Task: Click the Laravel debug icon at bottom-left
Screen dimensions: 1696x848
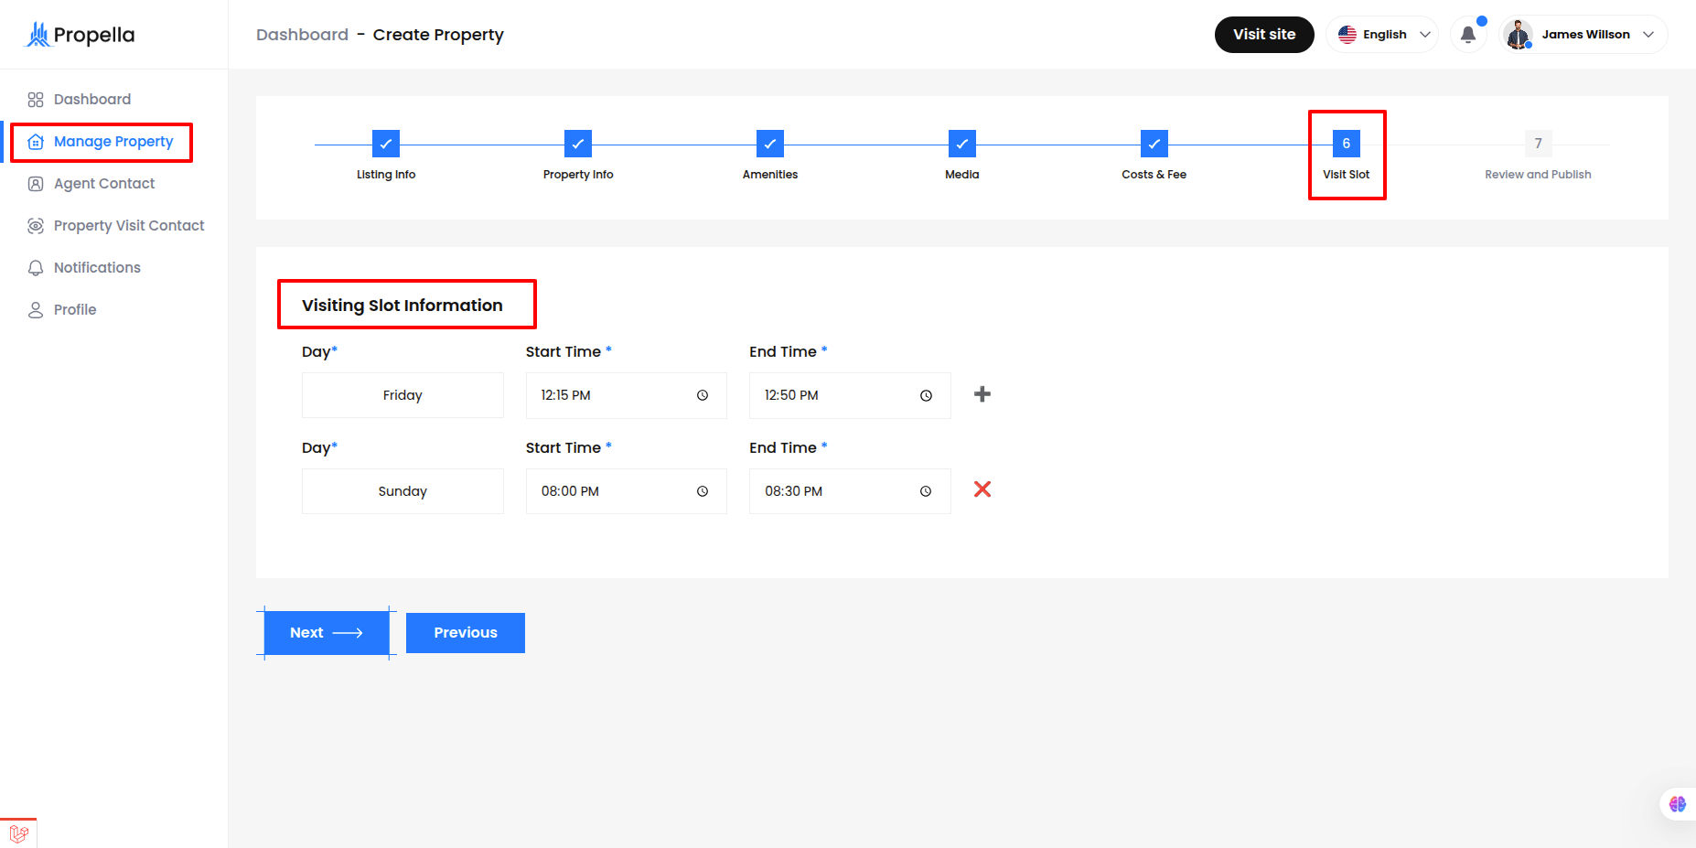Action: pos(19,833)
